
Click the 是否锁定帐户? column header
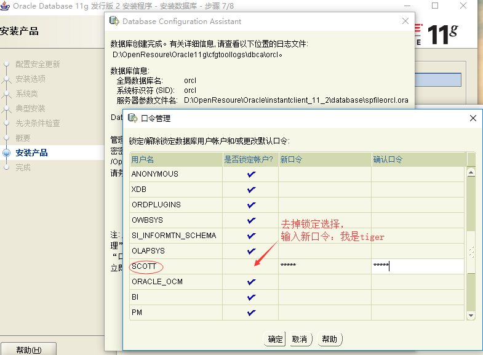tap(250, 159)
